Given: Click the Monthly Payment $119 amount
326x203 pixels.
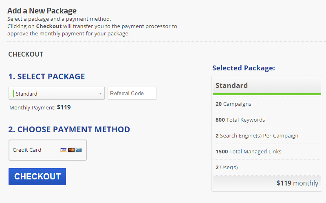Looking at the screenshot, I should pyautogui.click(x=64, y=107).
